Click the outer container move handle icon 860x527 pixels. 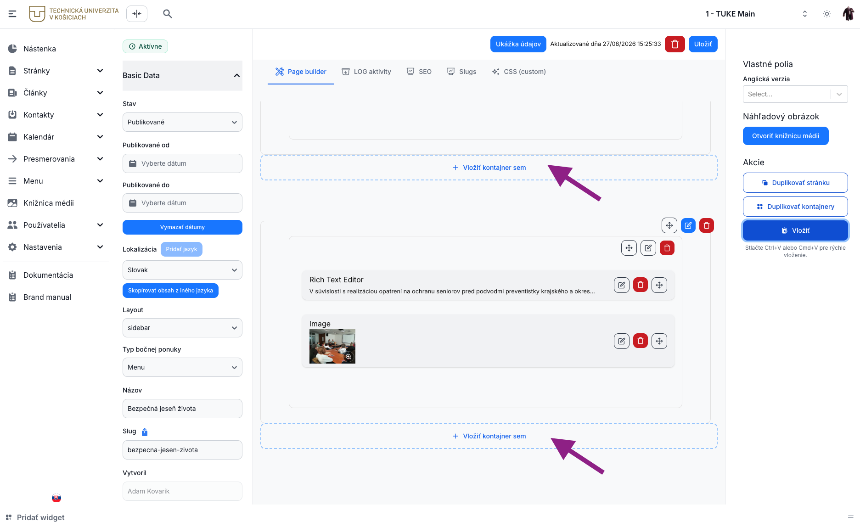pyautogui.click(x=669, y=225)
